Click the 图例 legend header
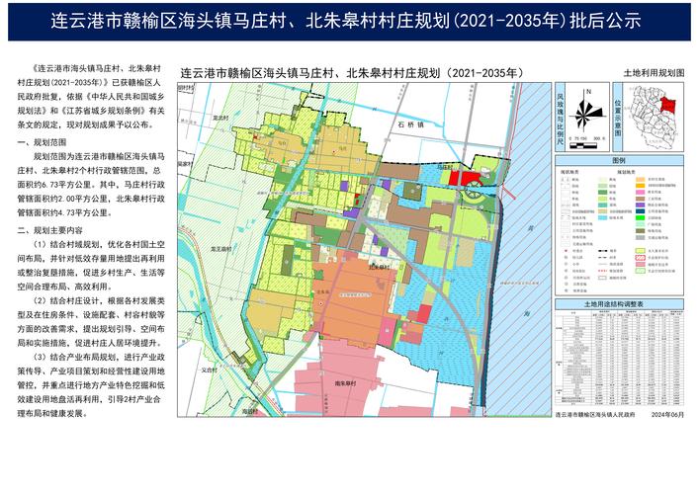This screenshot has height=494, width=699. [x=621, y=160]
